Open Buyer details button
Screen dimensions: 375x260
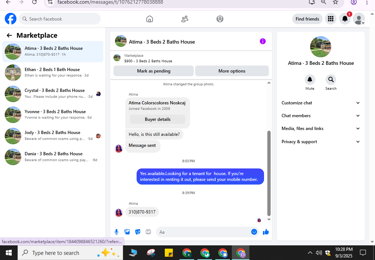coord(157,119)
